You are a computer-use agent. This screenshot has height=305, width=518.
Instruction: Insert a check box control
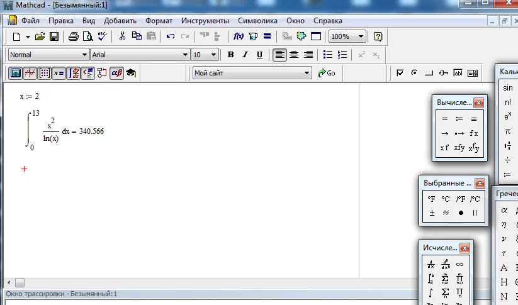(400, 73)
